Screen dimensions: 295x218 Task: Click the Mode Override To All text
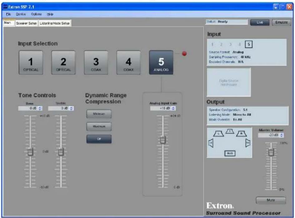click(225, 120)
